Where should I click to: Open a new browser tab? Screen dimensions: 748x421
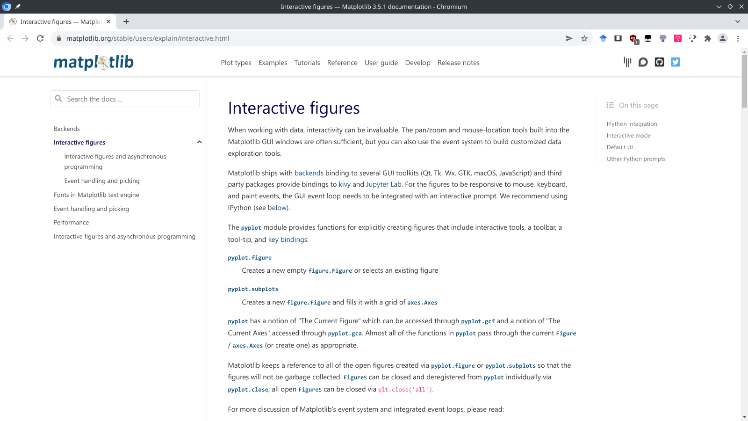[126, 22]
